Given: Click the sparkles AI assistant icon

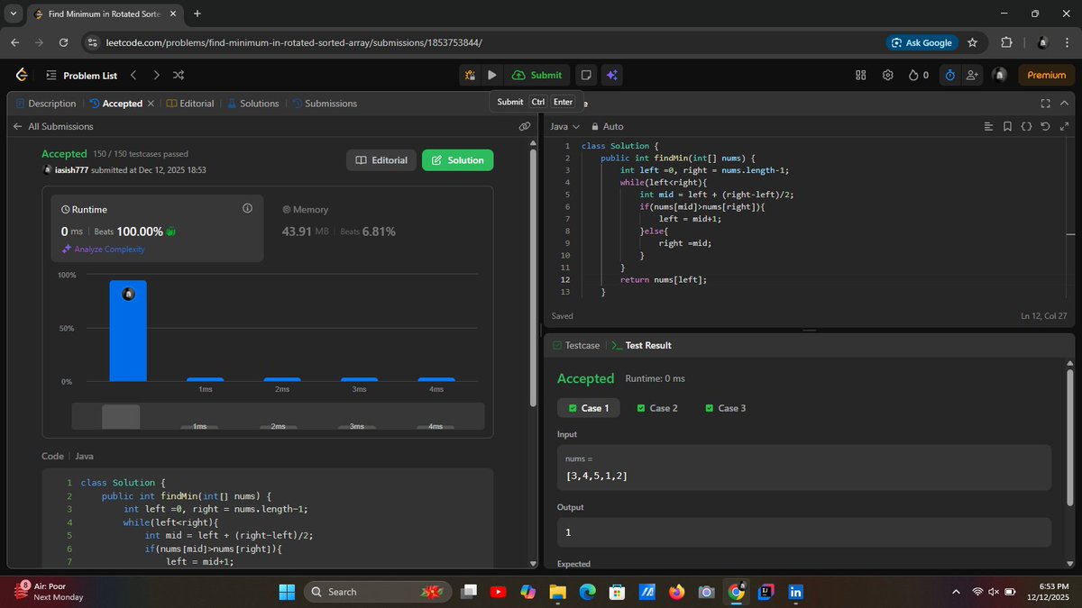Looking at the screenshot, I should pos(612,75).
